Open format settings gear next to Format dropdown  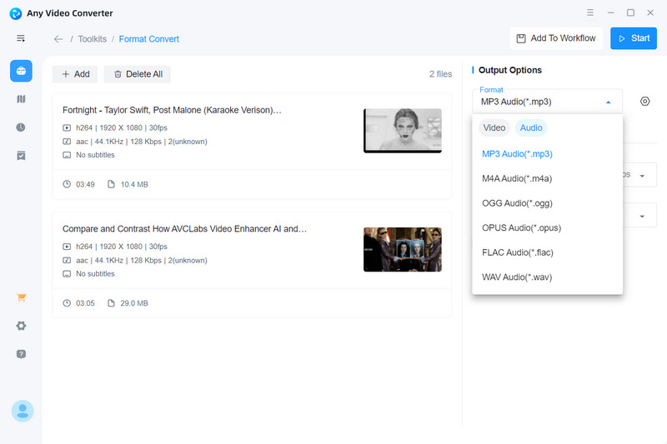pyautogui.click(x=644, y=102)
